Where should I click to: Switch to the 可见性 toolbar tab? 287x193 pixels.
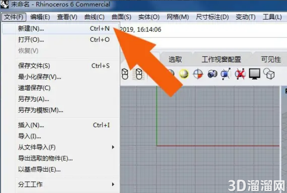click(271, 59)
